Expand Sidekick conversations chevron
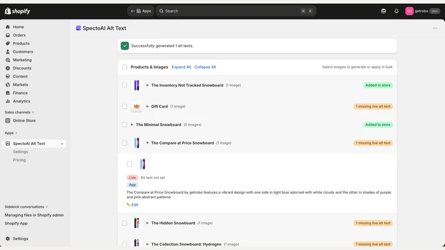This screenshot has width=445, height=250. coord(47,207)
